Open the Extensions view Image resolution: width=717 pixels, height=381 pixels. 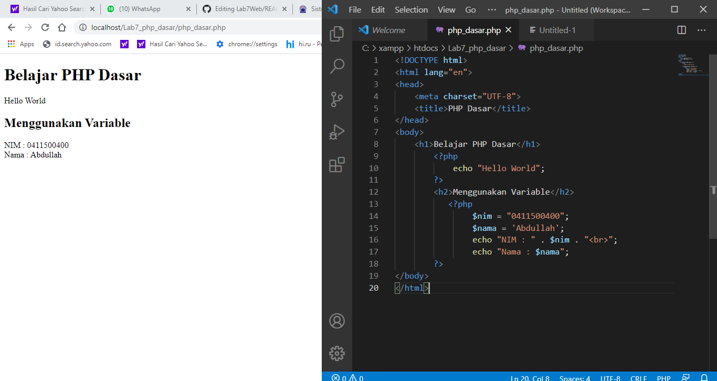(x=336, y=165)
